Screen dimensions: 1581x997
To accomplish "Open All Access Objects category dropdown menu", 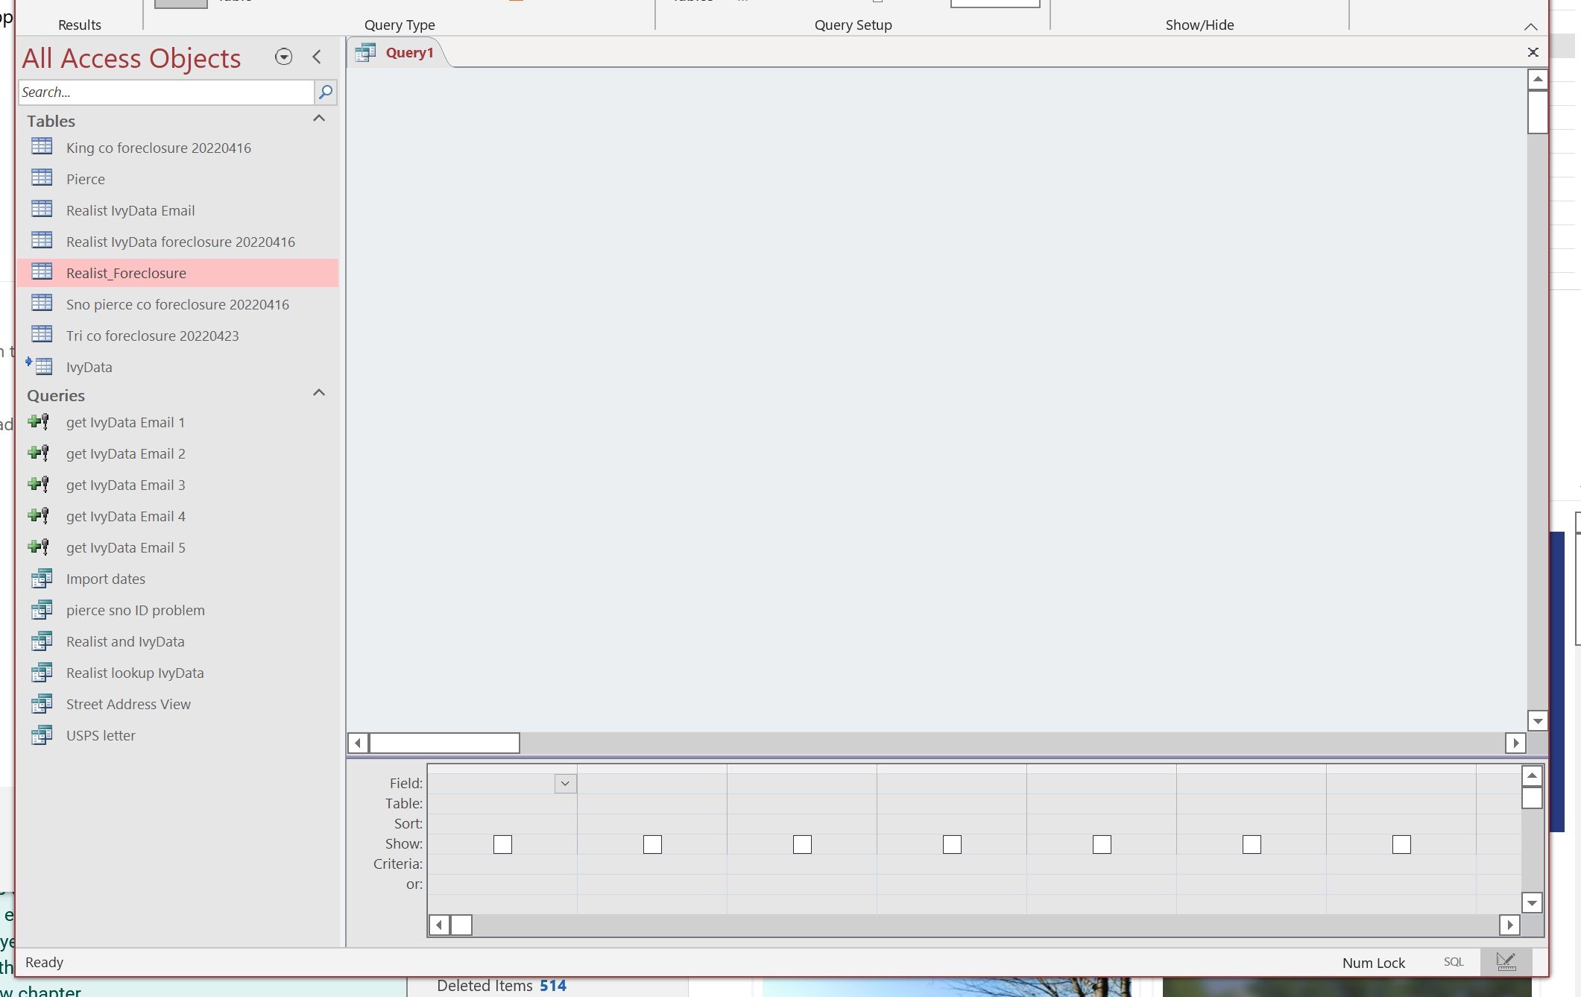I will (283, 57).
